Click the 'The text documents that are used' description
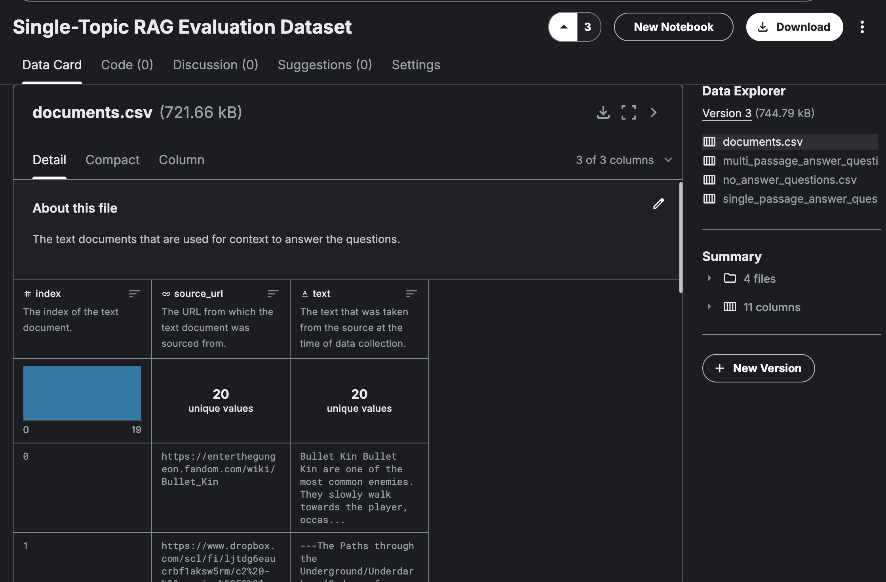Image resolution: width=886 pixels, height=582 pixels. (x=216, y=239)
